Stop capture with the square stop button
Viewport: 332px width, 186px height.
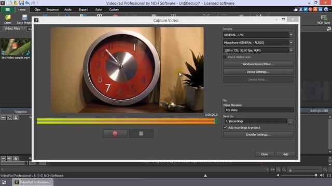click(141, 133)
